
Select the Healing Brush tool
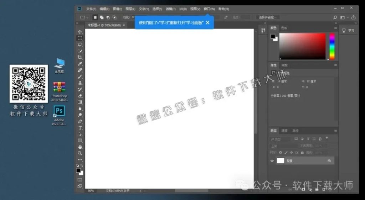click(x=80, y=70)
